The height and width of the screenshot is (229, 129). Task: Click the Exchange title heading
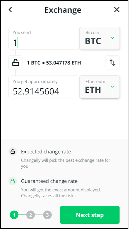click(x=63, y=10)
